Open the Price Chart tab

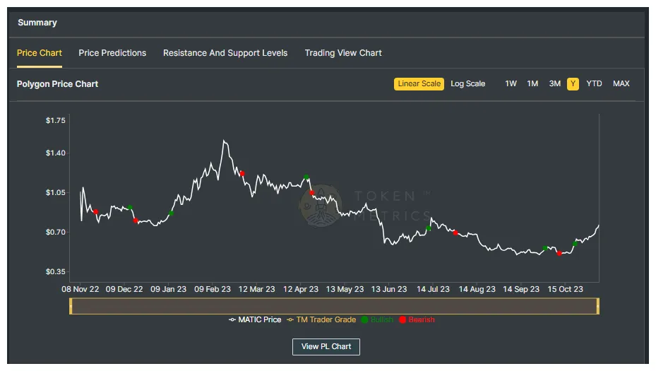click(x=40, y=53)
